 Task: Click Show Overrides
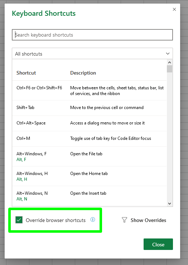148,220
